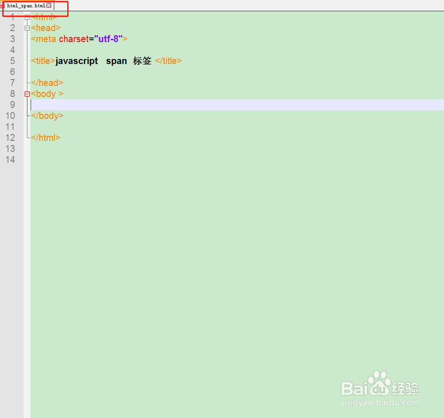Click the closing </html> tag
444x418 pixels.
[x=46, y=138]
